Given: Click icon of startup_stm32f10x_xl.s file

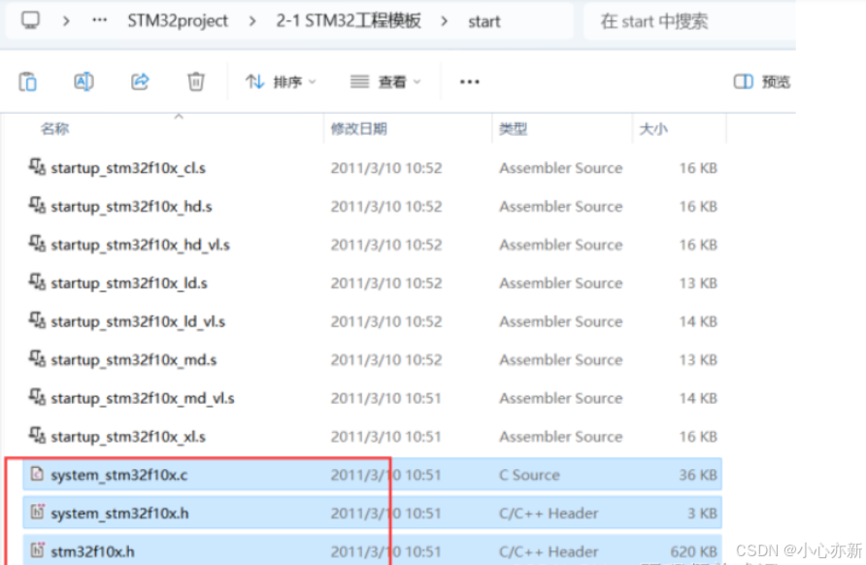Looking at the screenshot, I should 37,435.
